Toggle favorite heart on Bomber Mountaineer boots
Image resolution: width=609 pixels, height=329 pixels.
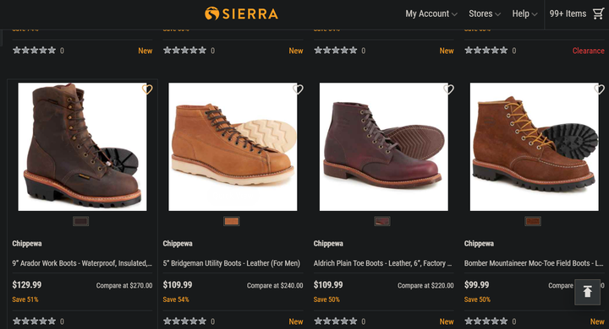pos(599,89)
